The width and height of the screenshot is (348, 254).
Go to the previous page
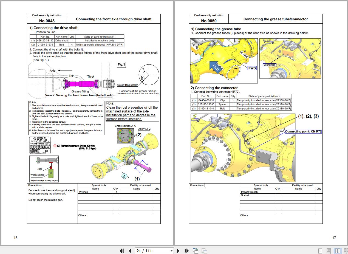130,251
